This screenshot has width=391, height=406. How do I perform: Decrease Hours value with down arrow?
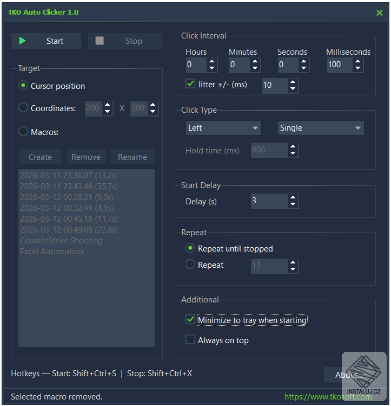click(212, 68)
